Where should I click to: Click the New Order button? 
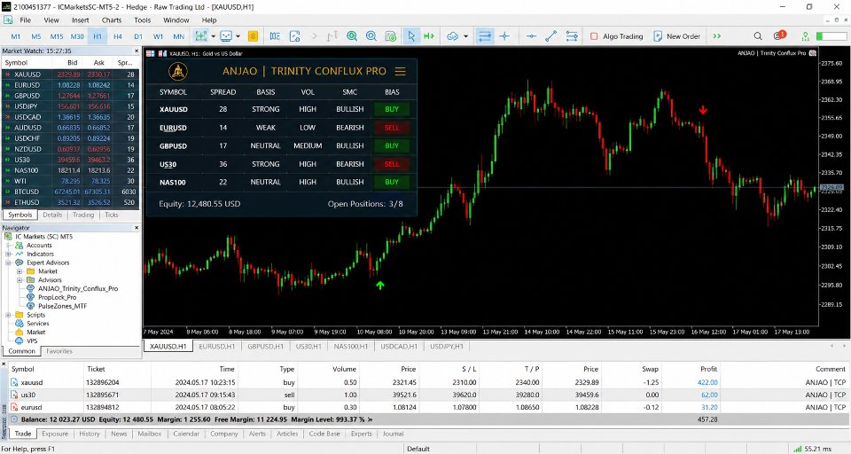[676, 36]
